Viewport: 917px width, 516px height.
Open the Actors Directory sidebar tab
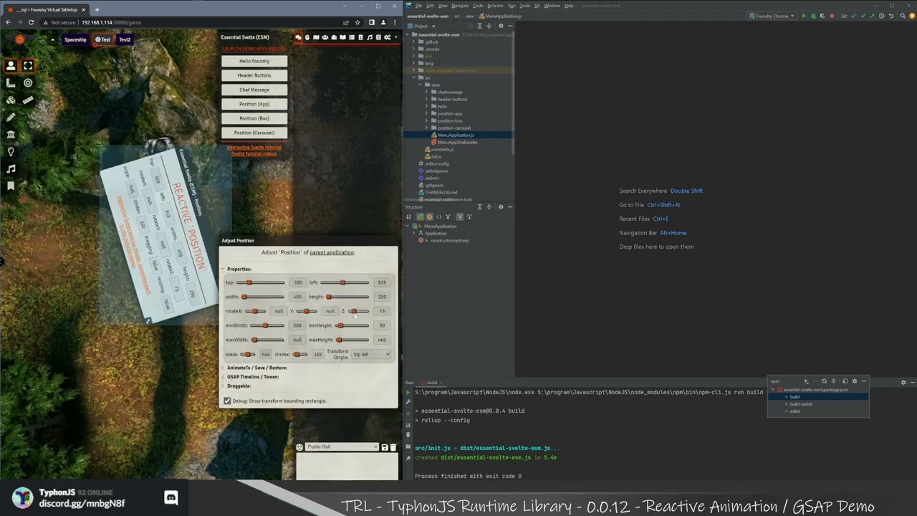pos(326,37)
